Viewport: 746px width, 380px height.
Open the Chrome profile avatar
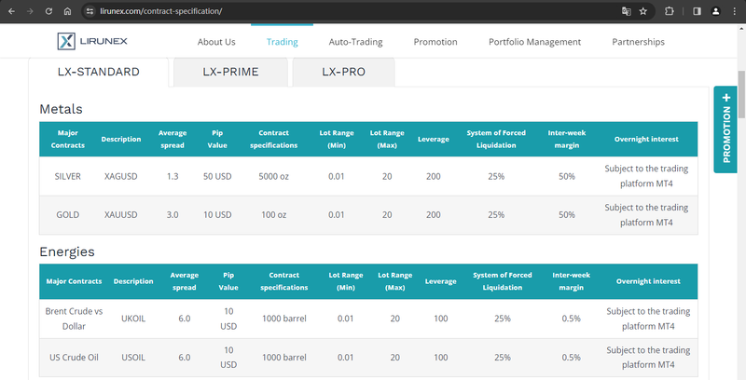pos(715,11)
